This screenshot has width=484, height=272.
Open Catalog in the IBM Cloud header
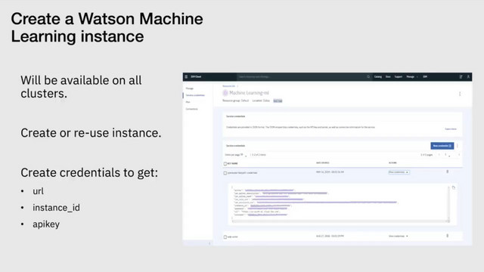click(x=378, y=77)
